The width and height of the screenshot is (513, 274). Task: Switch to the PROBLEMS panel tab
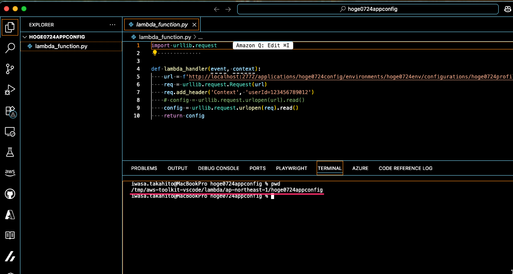click(144, 168)
